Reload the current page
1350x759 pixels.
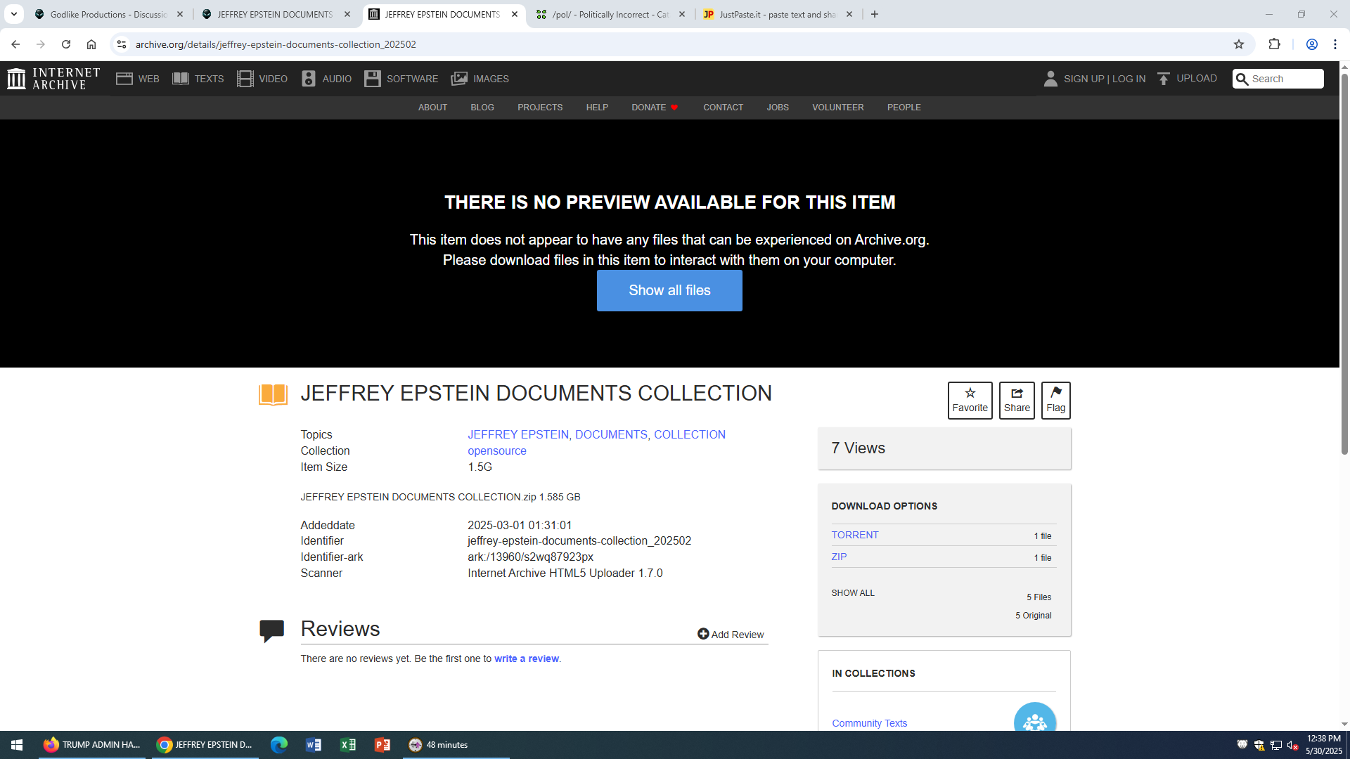pos(66,44)
